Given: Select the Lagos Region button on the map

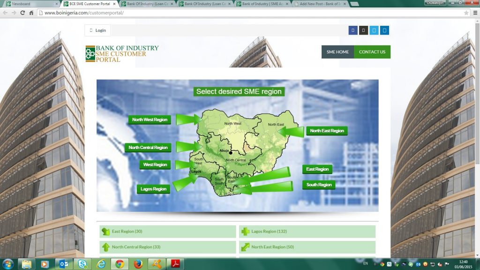Looking at the screenshot, I should coord(153,189).
